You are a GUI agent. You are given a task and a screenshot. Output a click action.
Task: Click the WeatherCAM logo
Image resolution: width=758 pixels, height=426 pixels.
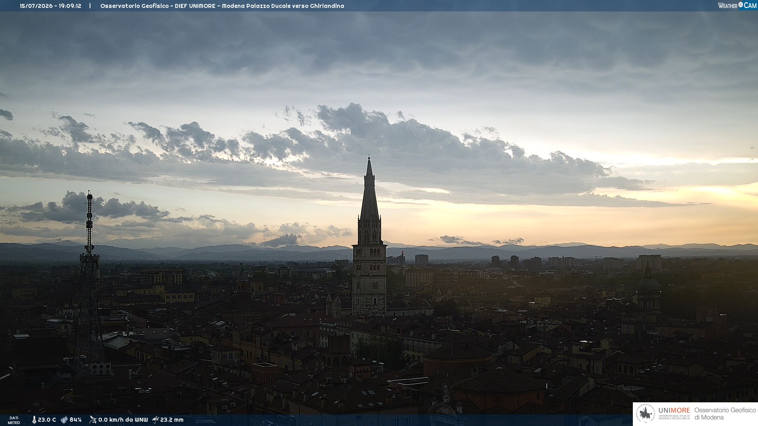click(737, 6)
